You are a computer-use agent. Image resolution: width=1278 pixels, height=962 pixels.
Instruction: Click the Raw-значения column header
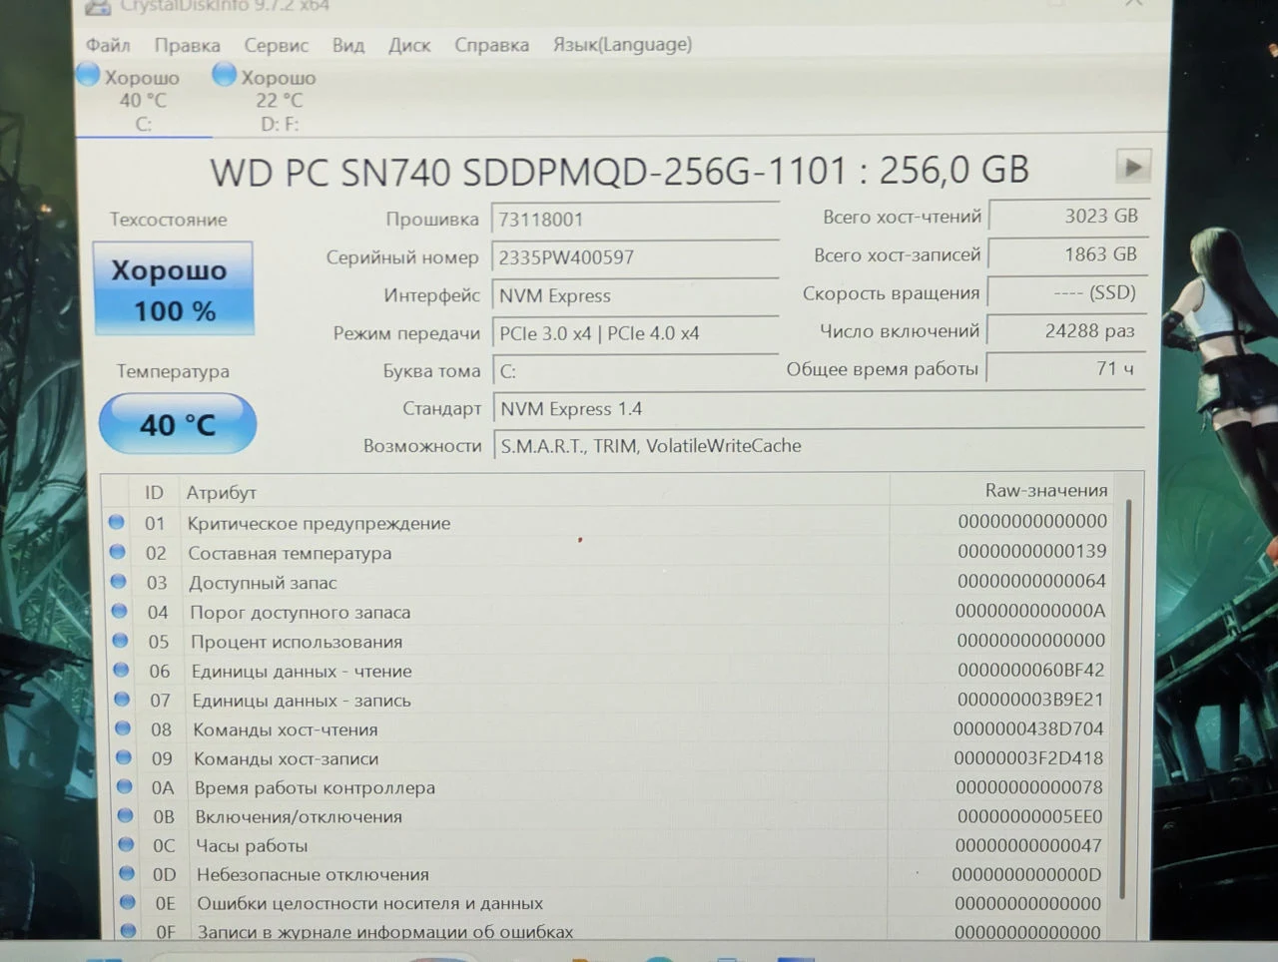(x=1046, y=490)
